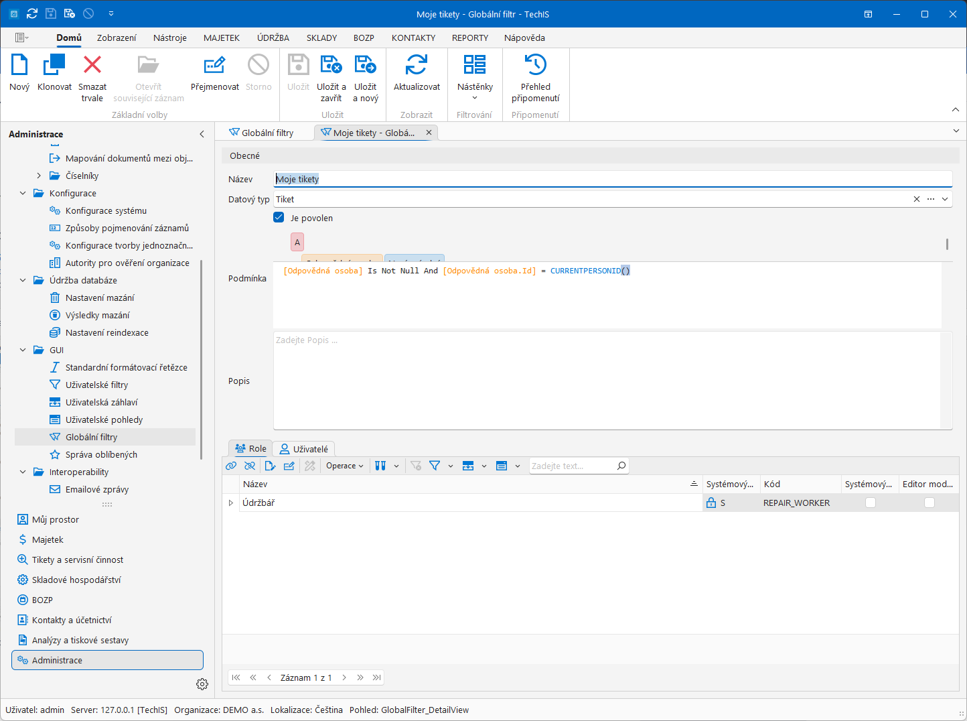
Task: Collapse the ribbon with the chevron
Action: pyautogui.click(x=956, y=110)
